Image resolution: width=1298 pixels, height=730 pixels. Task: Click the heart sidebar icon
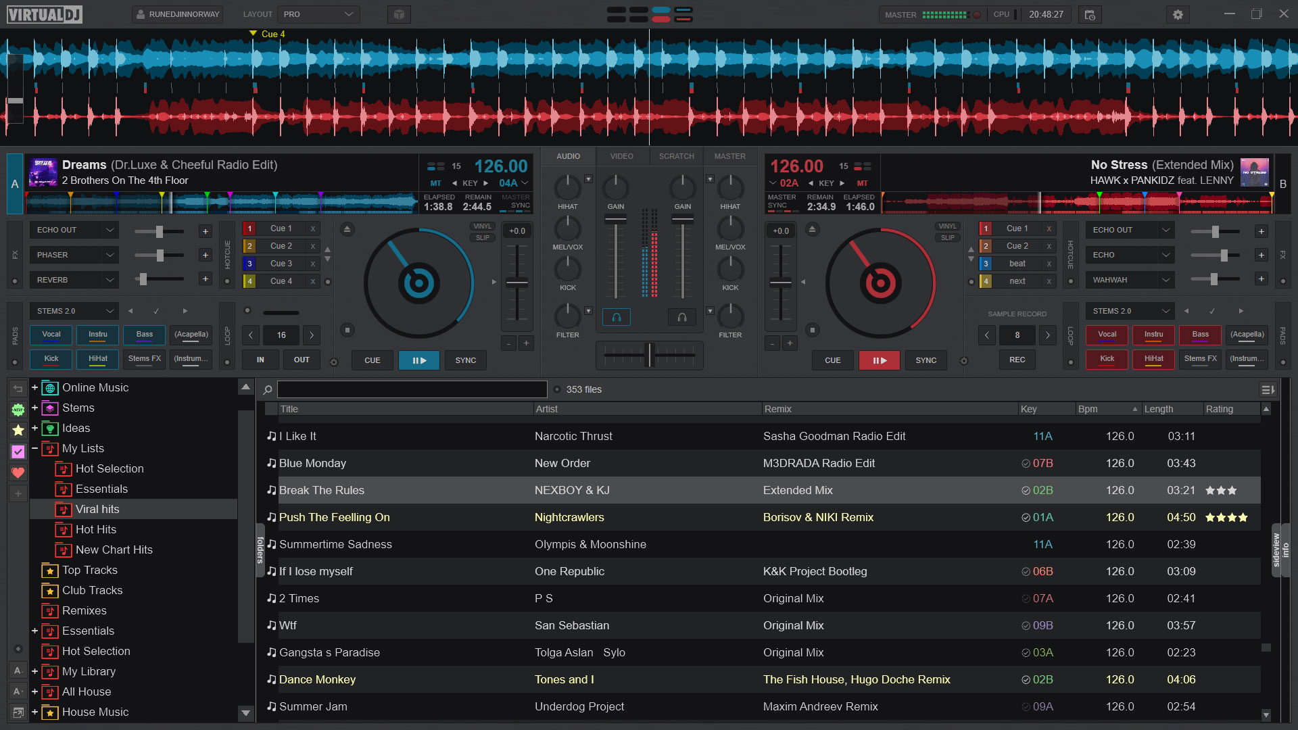click(x=18, y=472)
